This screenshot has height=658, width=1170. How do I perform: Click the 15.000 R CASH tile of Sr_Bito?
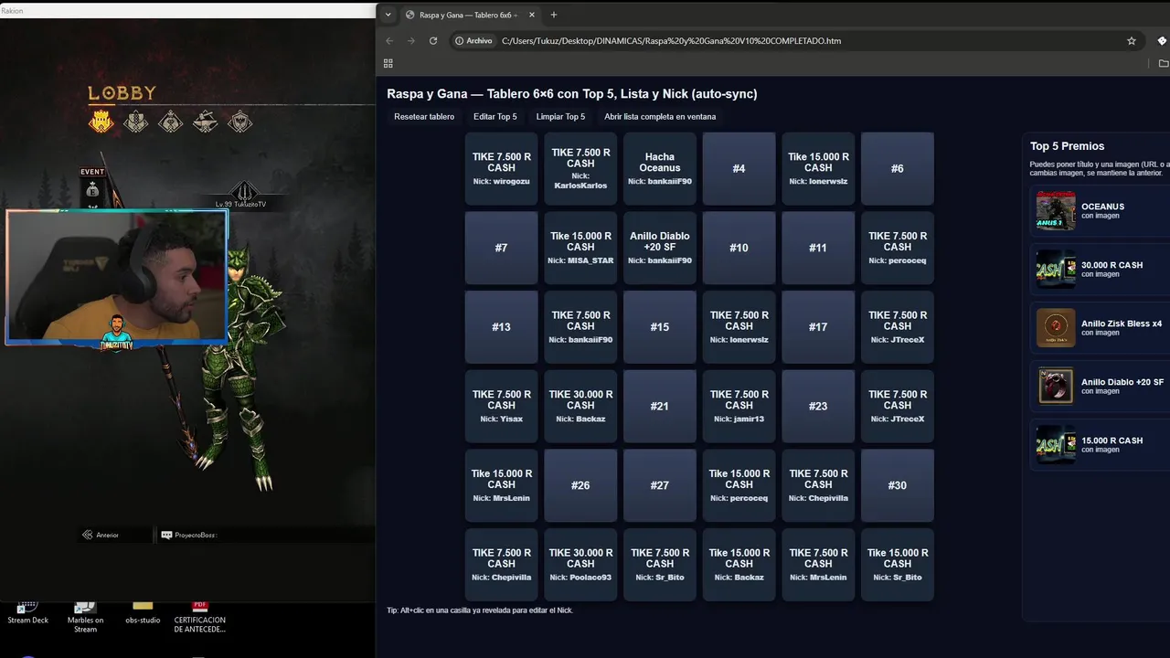[x=898, y=565]
